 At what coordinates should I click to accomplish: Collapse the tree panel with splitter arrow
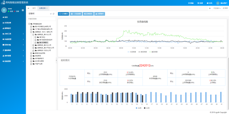pos(56,60)
